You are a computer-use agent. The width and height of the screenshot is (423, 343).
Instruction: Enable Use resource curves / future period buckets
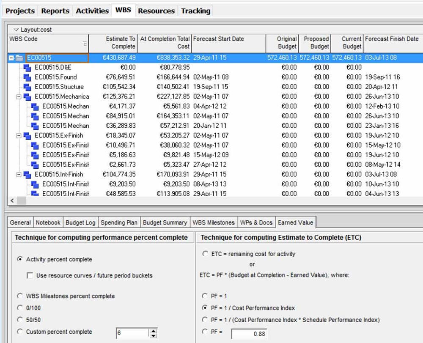point(30,276)
